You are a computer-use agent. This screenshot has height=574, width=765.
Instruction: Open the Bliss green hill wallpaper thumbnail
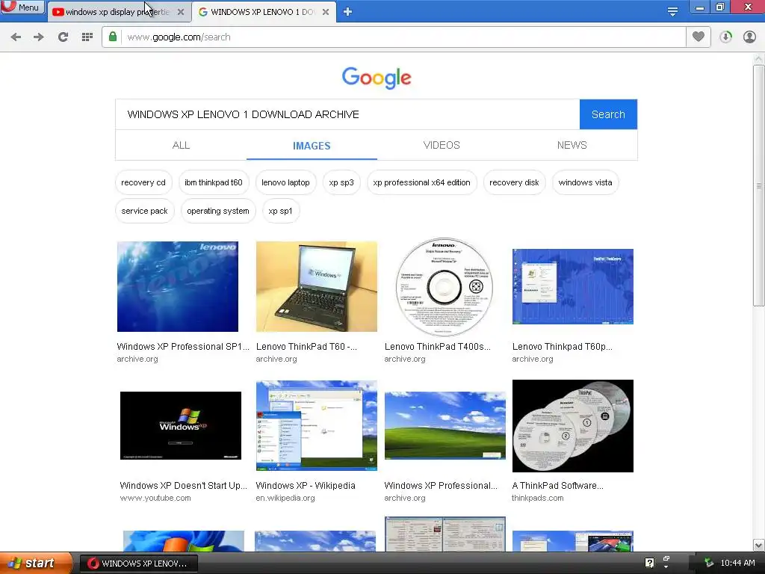pyautogui.click(x=445, y=425)
